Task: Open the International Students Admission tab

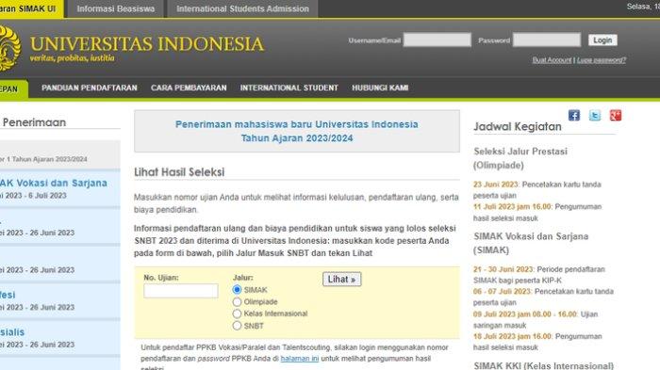Action: 242,8
